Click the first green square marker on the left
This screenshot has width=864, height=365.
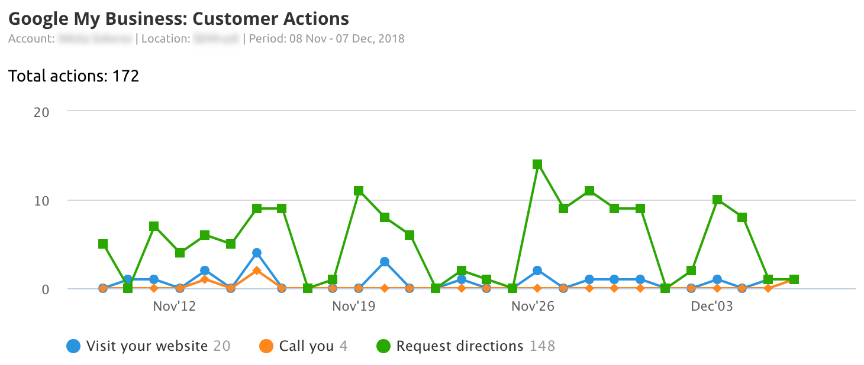click(x=103, y=244)
